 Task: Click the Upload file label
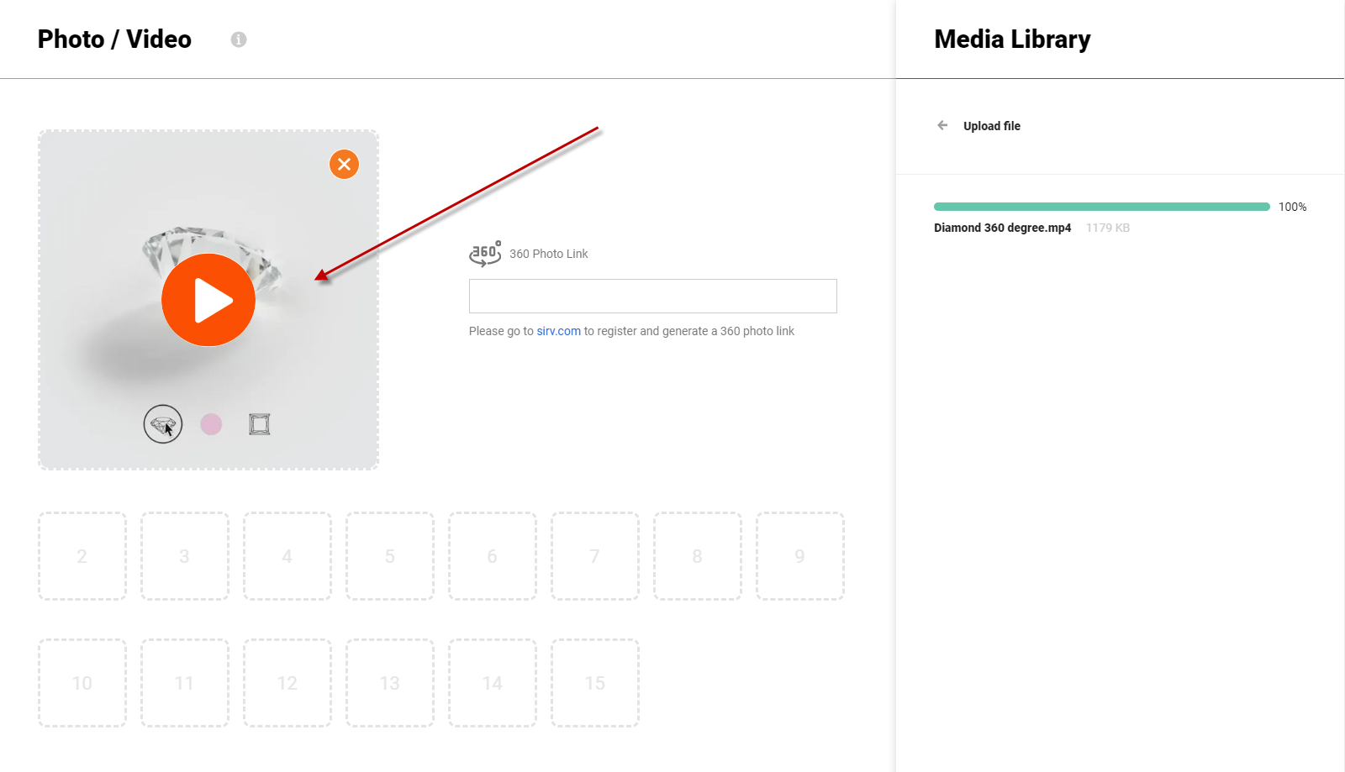(992, 126)
